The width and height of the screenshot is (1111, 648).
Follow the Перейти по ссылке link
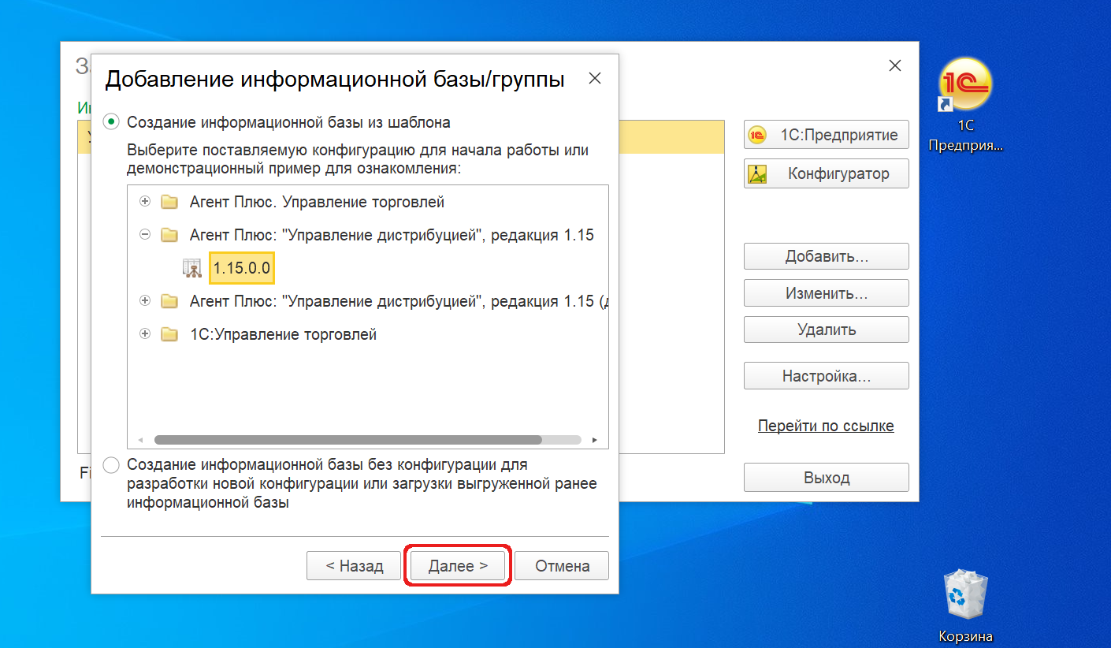coord(826,426)
